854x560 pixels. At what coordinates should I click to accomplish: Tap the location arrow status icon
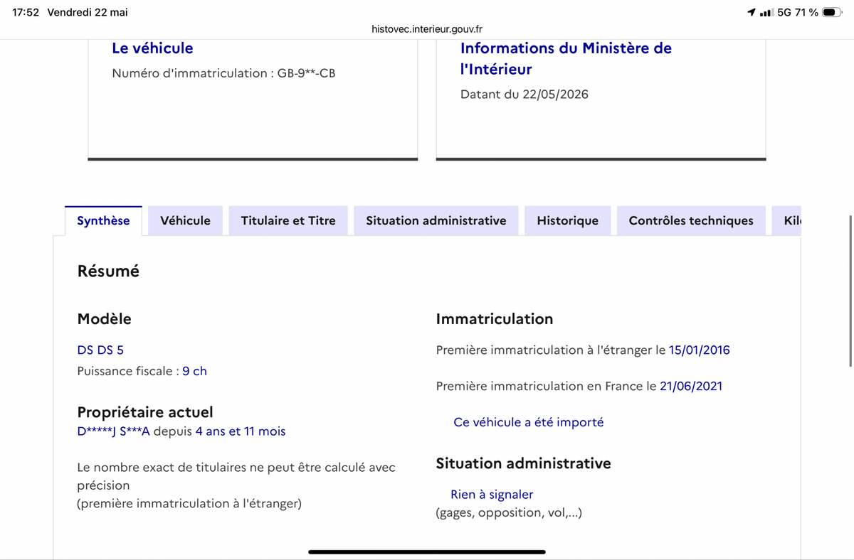pos(752,13)
